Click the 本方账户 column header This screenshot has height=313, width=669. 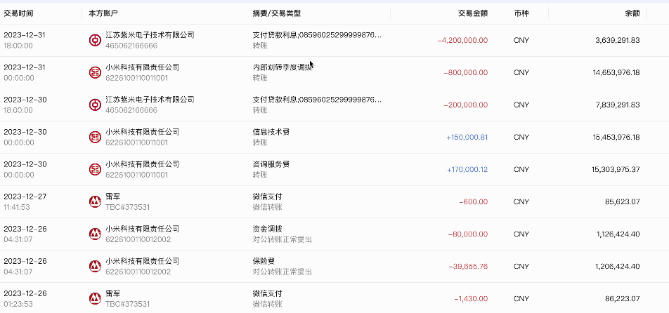(103, 13)
